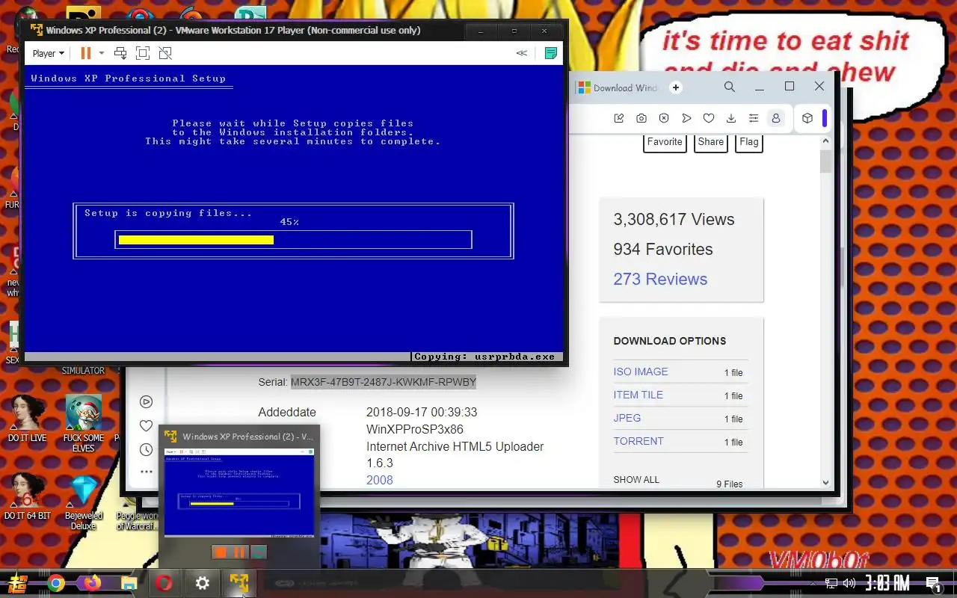Click the stop button in taskbar preview
The width and height of the screenshot is (957, 598).
pyautogui.click(x=219, y=552)
